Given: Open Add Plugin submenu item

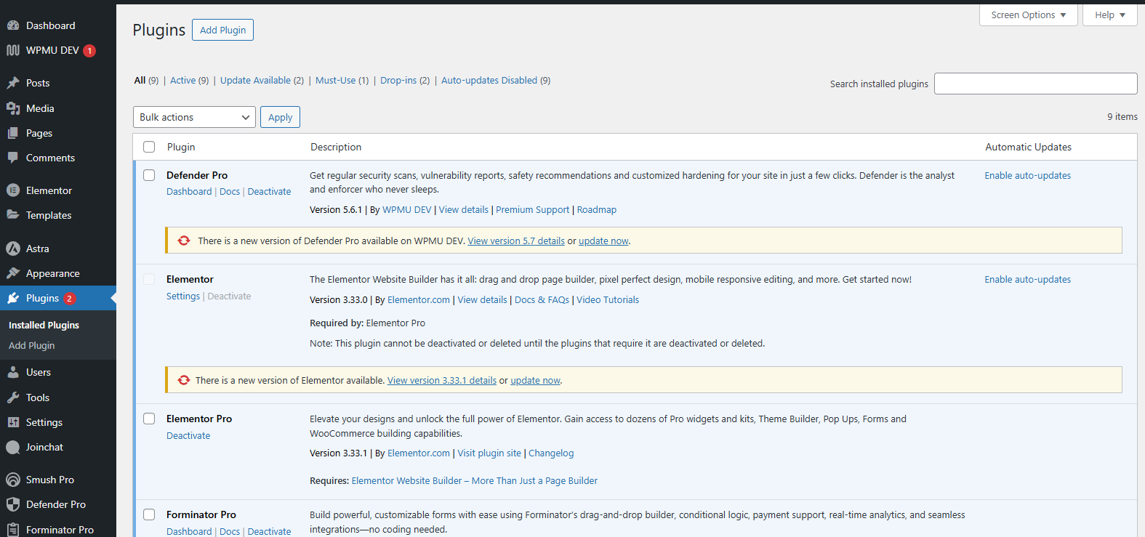Looking at the screenshot, I should point(31,345).
